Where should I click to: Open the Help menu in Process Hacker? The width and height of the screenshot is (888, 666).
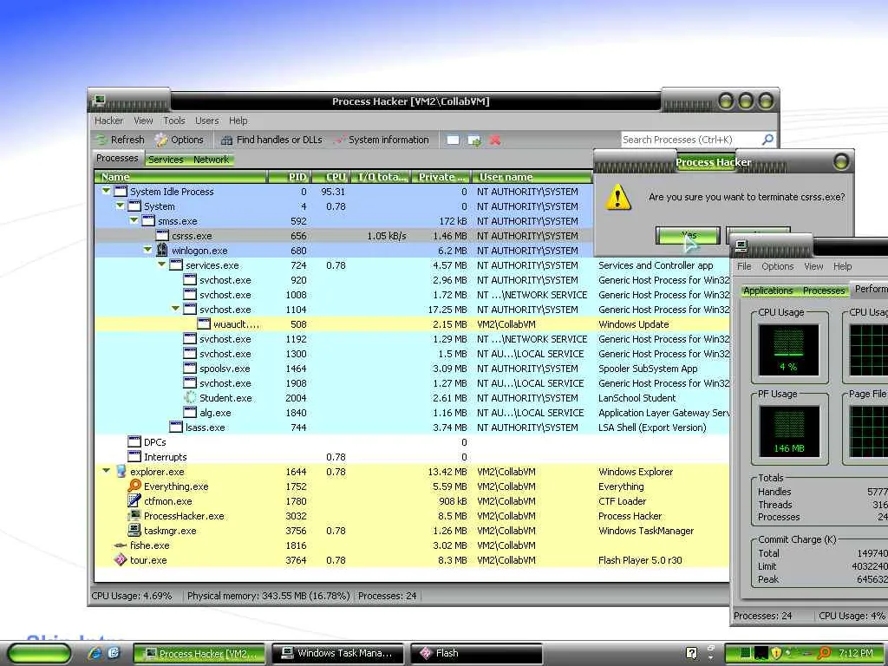238,121
